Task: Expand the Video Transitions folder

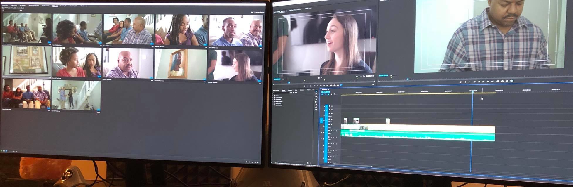Action: 273,105
